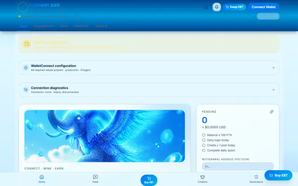Open the Governance menu icon
This screenshot has width=298, height=186.
click(256, 177)
